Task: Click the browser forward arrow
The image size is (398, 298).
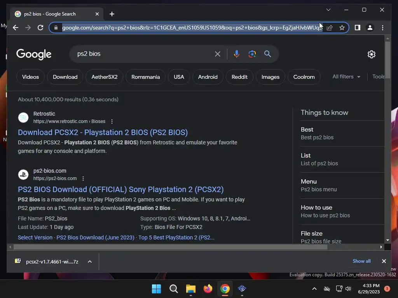Action: pos(28,28)
